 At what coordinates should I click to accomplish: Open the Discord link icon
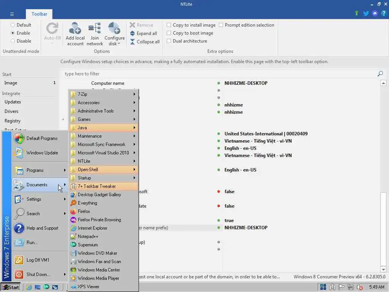[375, 13]
